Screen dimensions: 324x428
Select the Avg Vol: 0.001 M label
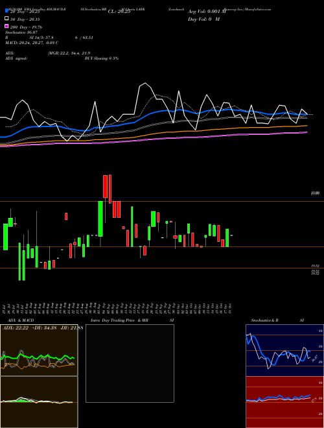click(x=207, y=12)
